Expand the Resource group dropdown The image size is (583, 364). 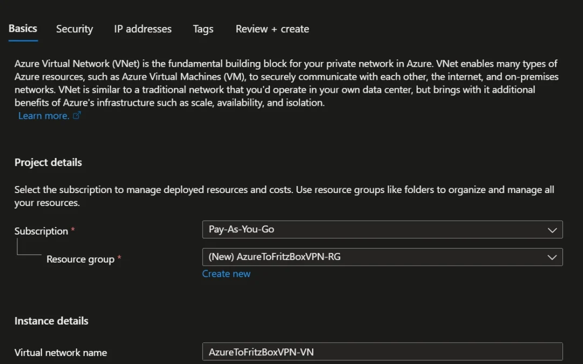pos(382,257)
